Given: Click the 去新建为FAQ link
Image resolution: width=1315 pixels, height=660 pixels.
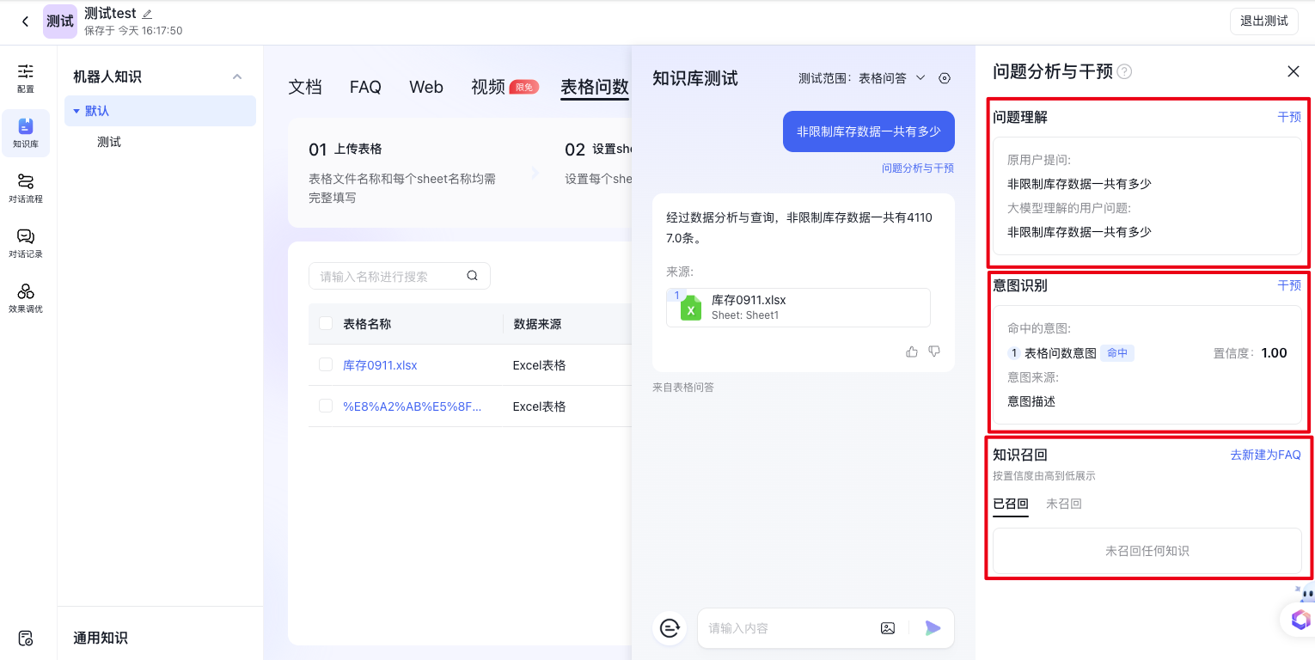Looking at the screenshot, I should point(1265,455).
